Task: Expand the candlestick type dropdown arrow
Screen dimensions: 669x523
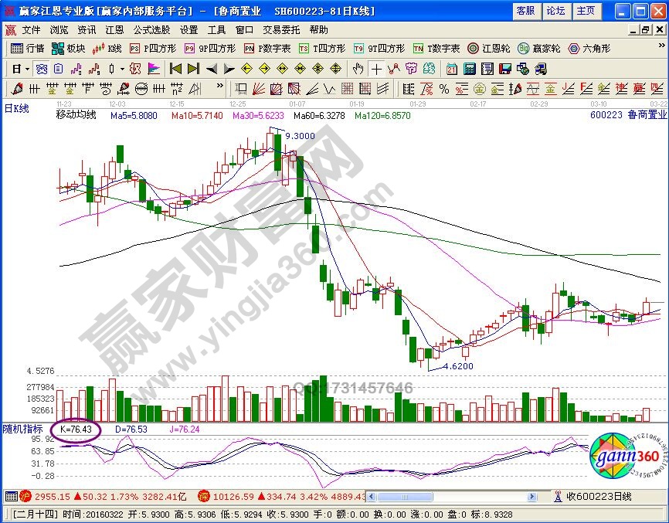Action: pos(122,69)
